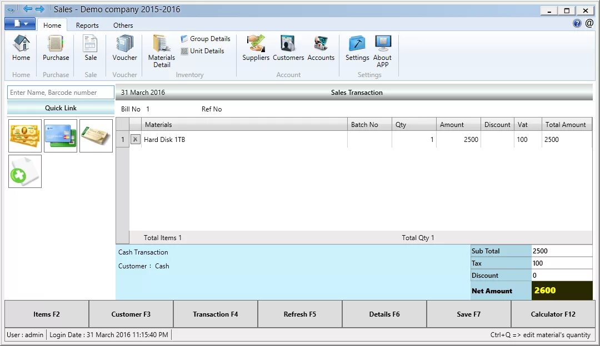
Task: Click the '31 March 2016' date text
Action: point(143,93)
